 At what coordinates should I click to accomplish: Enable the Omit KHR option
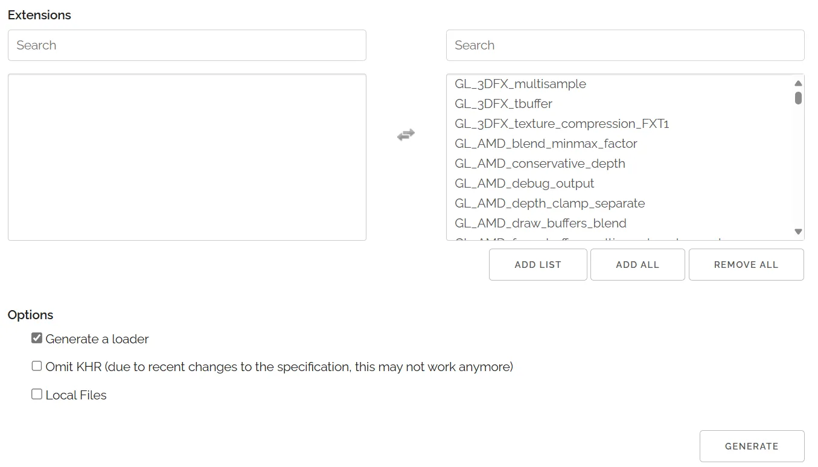(37, 366)
